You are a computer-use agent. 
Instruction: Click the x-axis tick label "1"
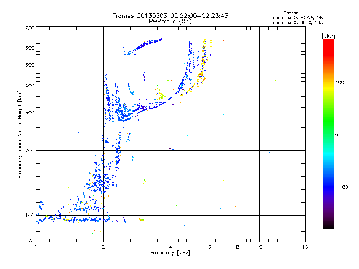[x=36, y=247]
